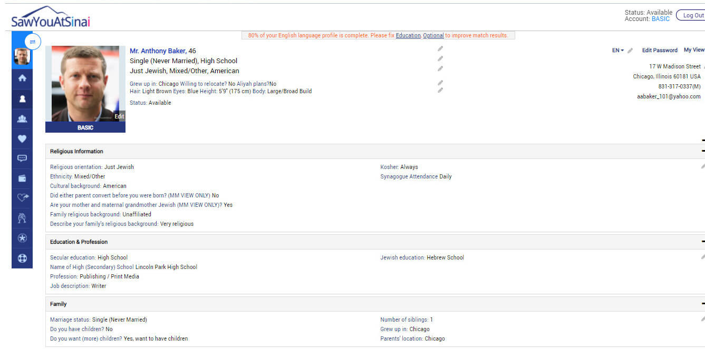The height and width of the screenshot is (349, 705).
Task: Click Yes, want to have children text
Action: coord(156,339)
